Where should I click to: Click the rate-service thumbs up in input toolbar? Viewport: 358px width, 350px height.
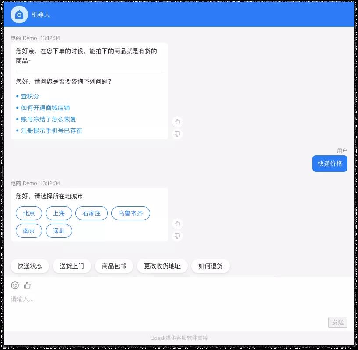[27, 285]
